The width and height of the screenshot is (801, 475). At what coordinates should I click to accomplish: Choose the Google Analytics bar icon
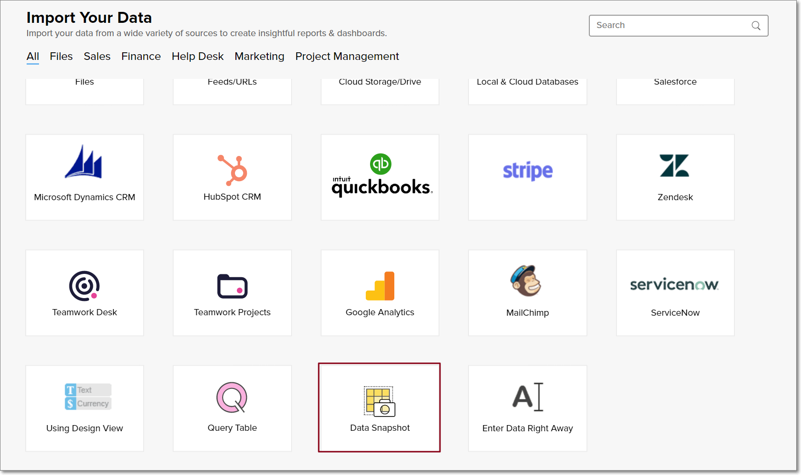pos(380,286)
